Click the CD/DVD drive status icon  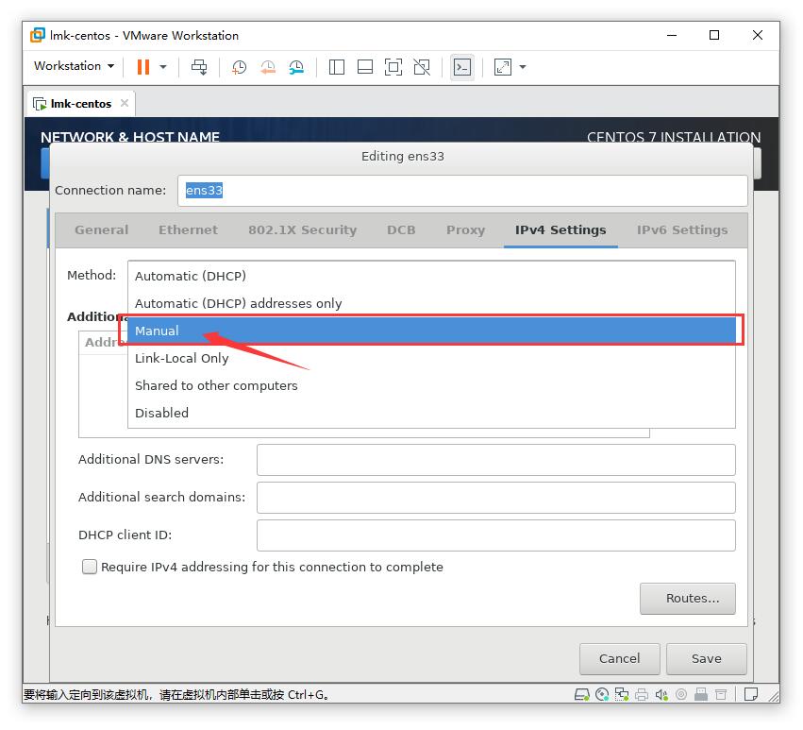click(x=602, y=695)
